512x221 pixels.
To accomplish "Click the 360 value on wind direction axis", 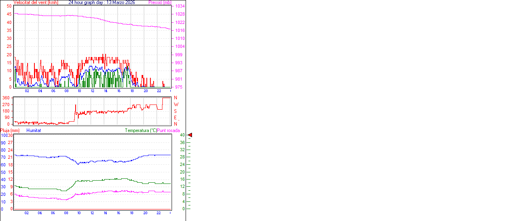I will [6, 98].
